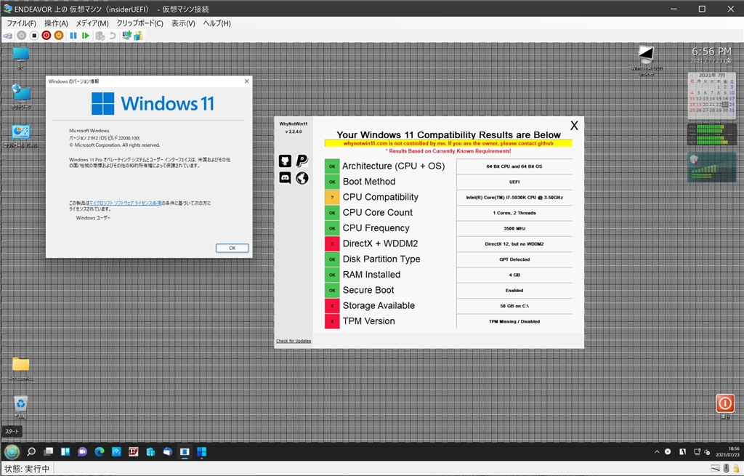744x476 pixels.
Task: Click the Ctrl+Alt+Del toolbar icon
Action: click(8, 36)
